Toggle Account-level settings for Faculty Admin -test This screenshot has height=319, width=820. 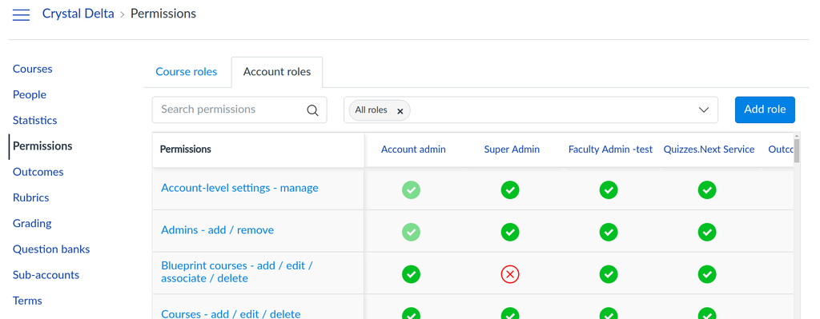(609, 190)
